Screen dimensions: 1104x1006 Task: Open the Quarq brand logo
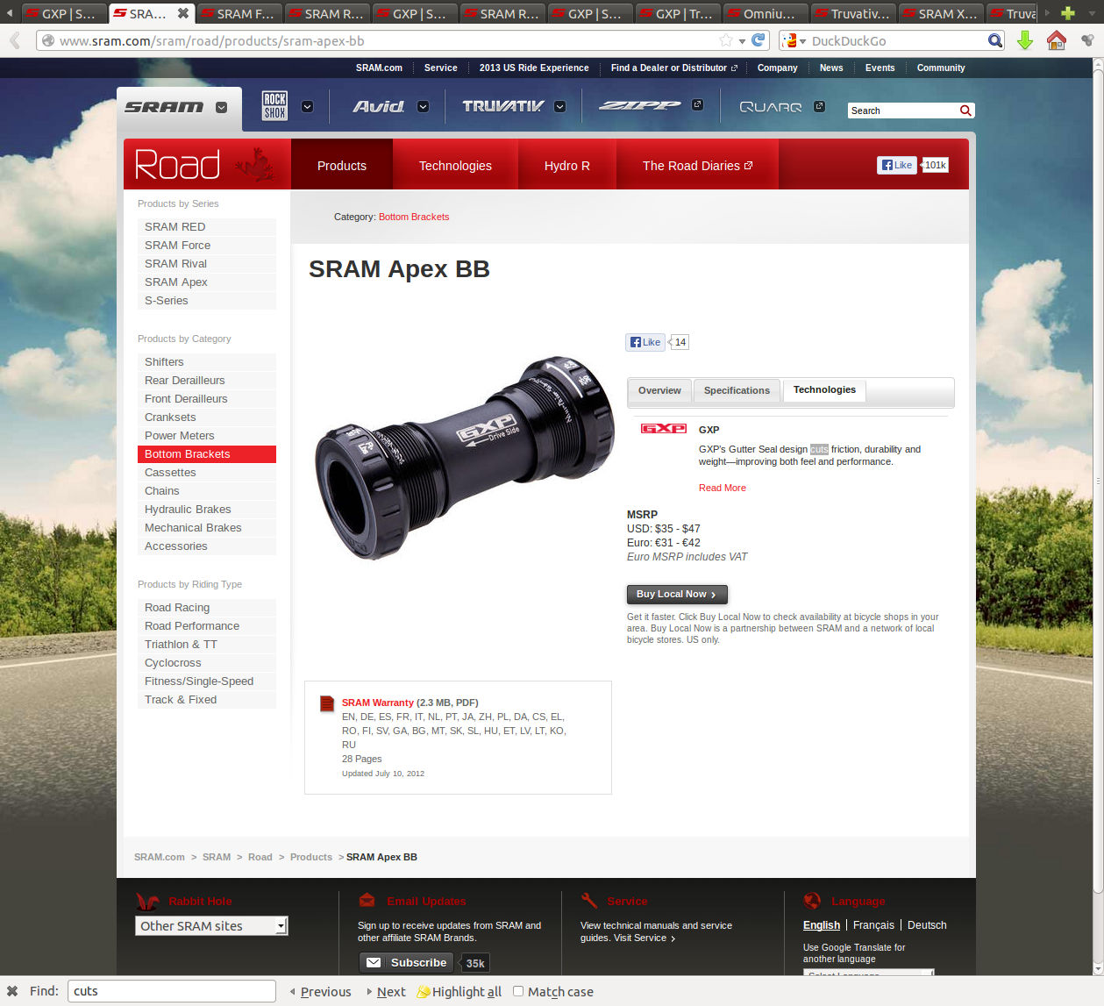(x=771, y=107)
